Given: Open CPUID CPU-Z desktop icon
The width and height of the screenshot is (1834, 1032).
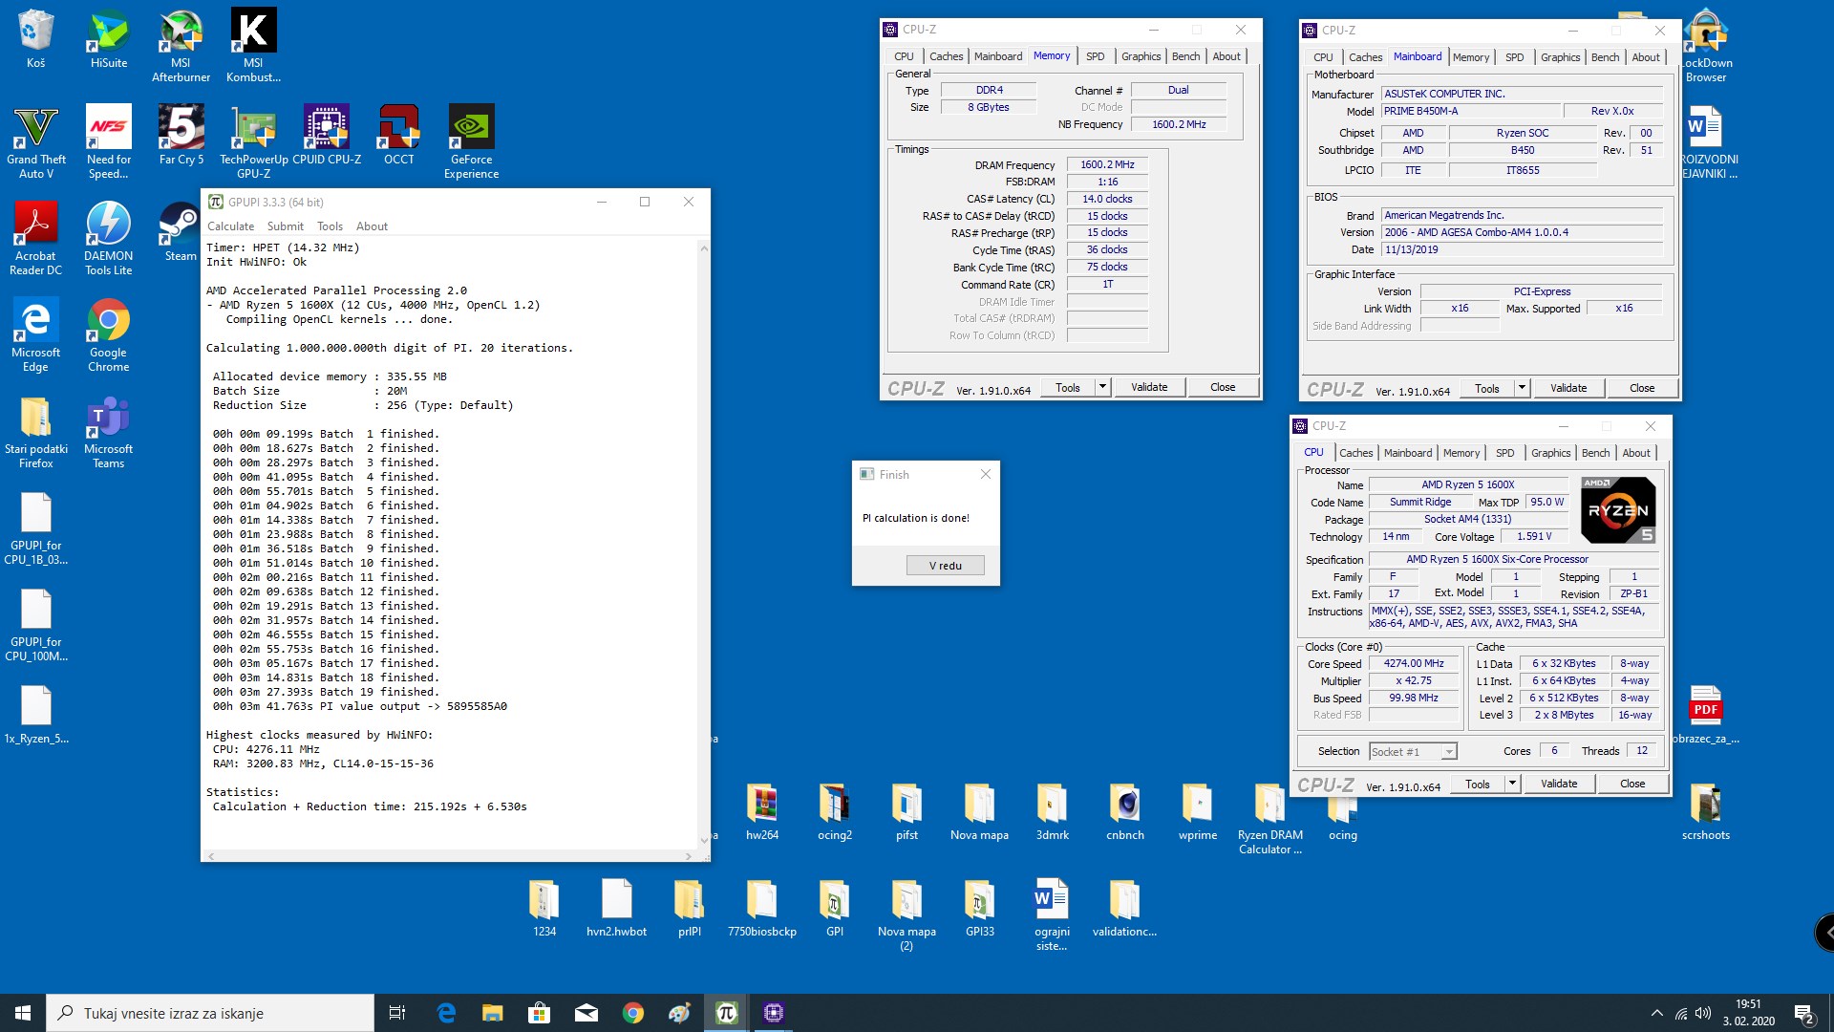Looking at the screenshot, I should click(x=327, y=135).
